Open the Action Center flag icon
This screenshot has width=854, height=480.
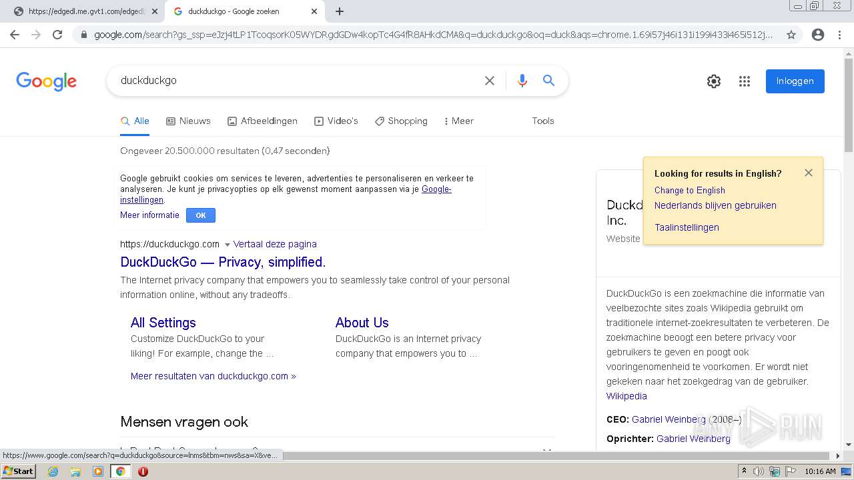click(791, 471)
